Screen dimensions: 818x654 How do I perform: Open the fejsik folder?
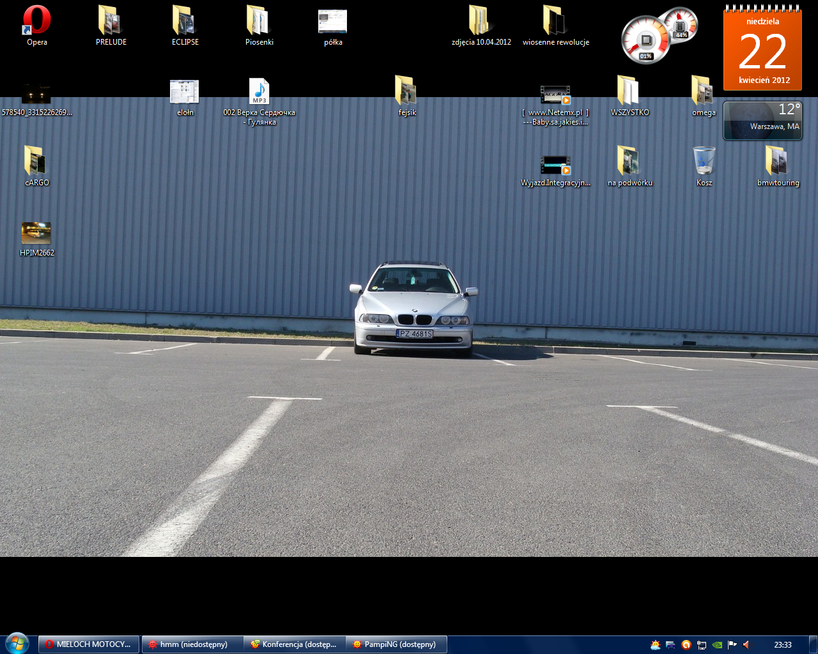pos(407,96)
